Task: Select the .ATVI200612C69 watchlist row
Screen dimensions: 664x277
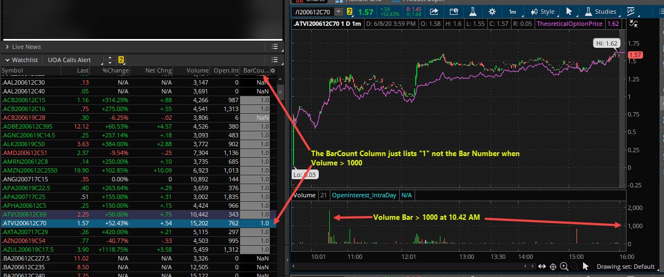Action: 138,214
